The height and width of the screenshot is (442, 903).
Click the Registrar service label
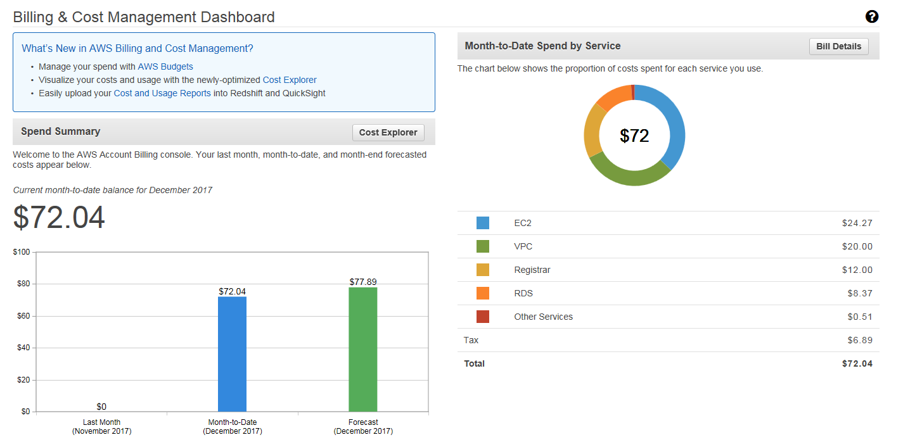(532, 270)
